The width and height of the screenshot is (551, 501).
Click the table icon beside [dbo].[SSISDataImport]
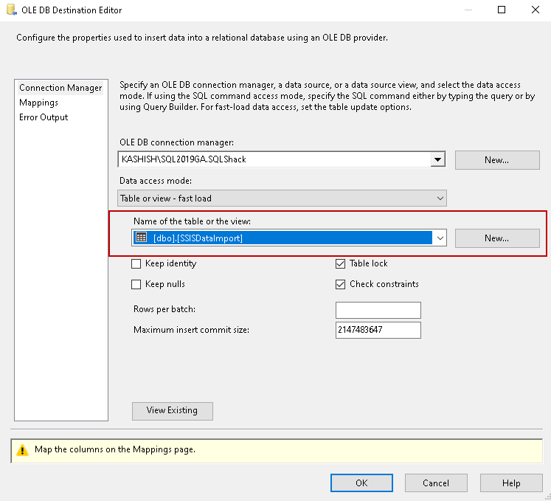pos(142,238)
